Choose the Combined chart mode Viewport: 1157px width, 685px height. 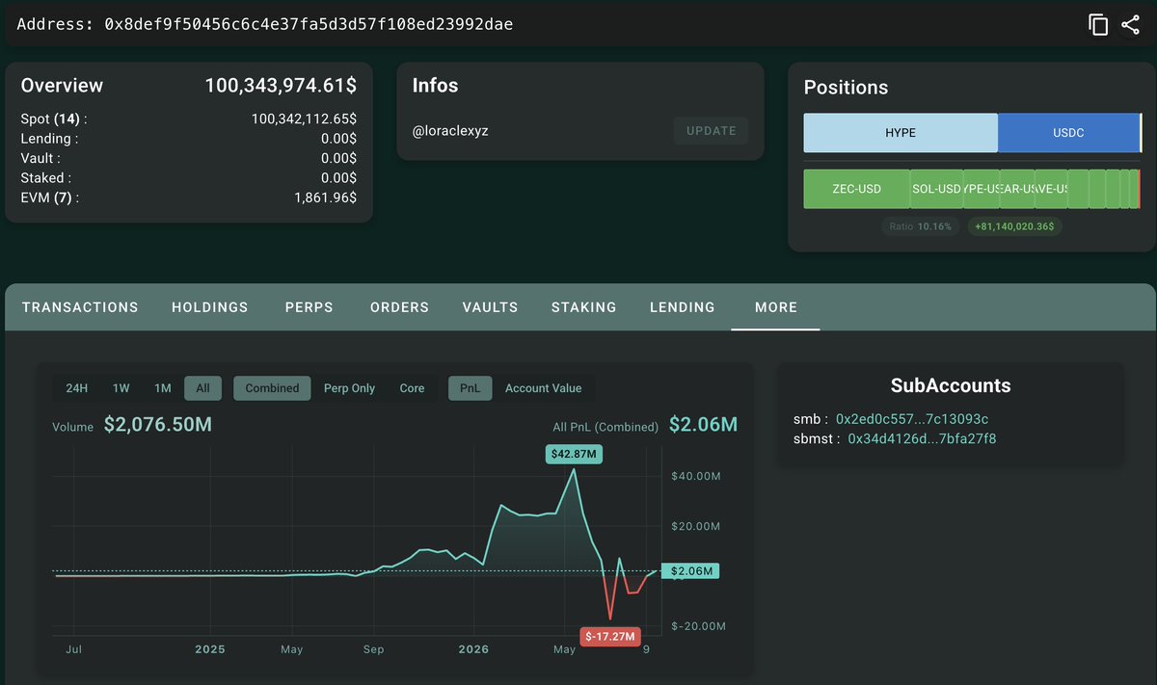pos(272,388)
